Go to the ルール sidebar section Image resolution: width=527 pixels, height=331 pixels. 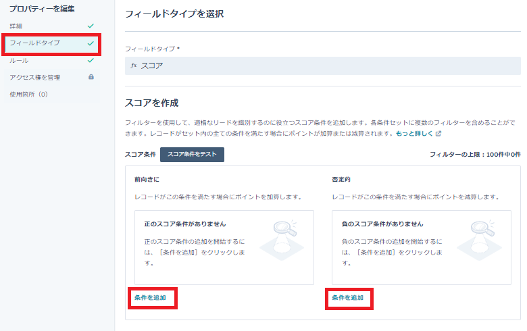(19, 60)
